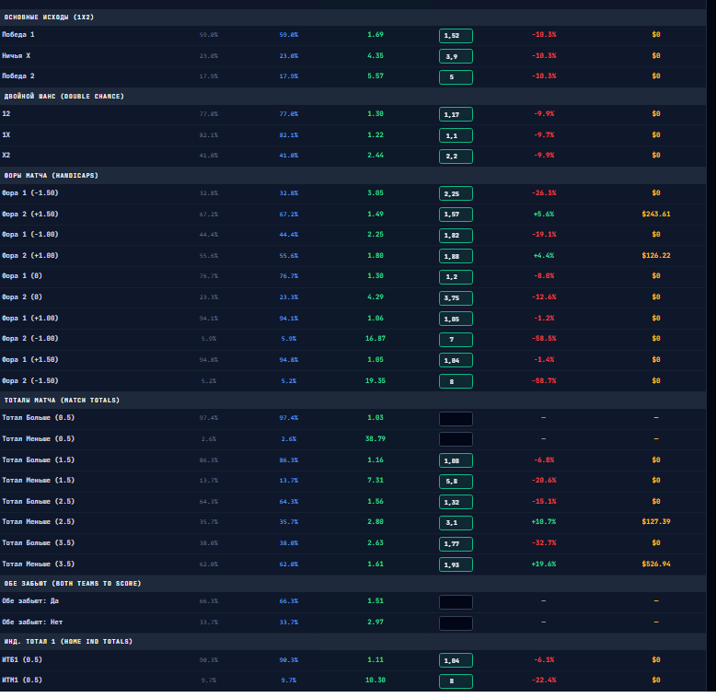Click the odds box for X2 row
This screenshot has width=716, height=698.
456,157
